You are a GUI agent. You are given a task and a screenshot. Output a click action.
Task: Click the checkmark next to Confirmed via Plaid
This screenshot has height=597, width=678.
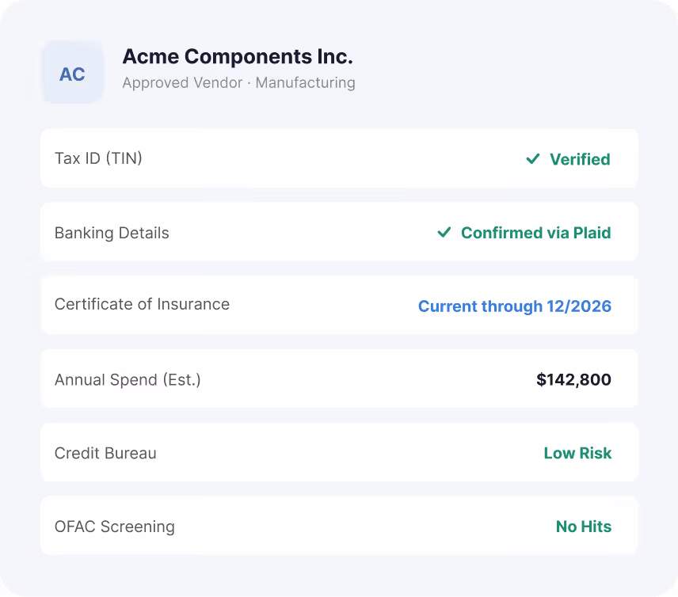444,233
